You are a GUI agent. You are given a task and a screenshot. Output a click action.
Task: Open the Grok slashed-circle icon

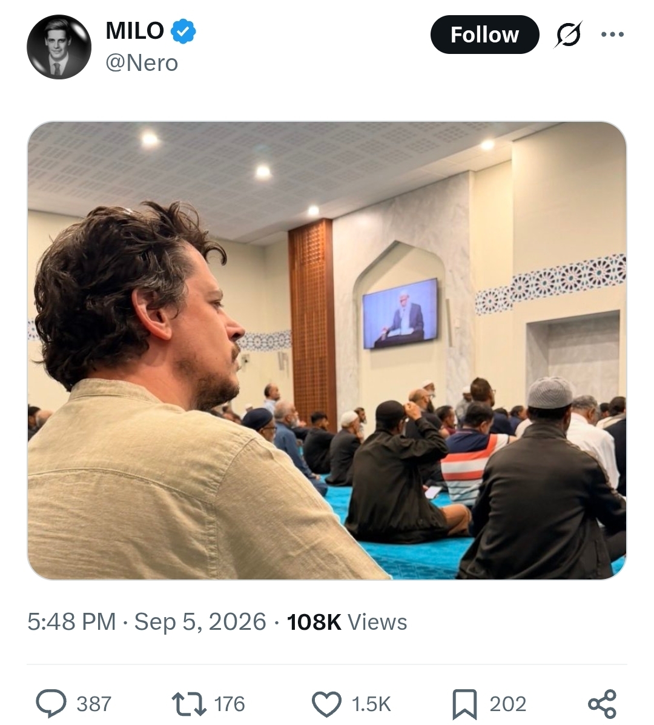pos(567,35)
